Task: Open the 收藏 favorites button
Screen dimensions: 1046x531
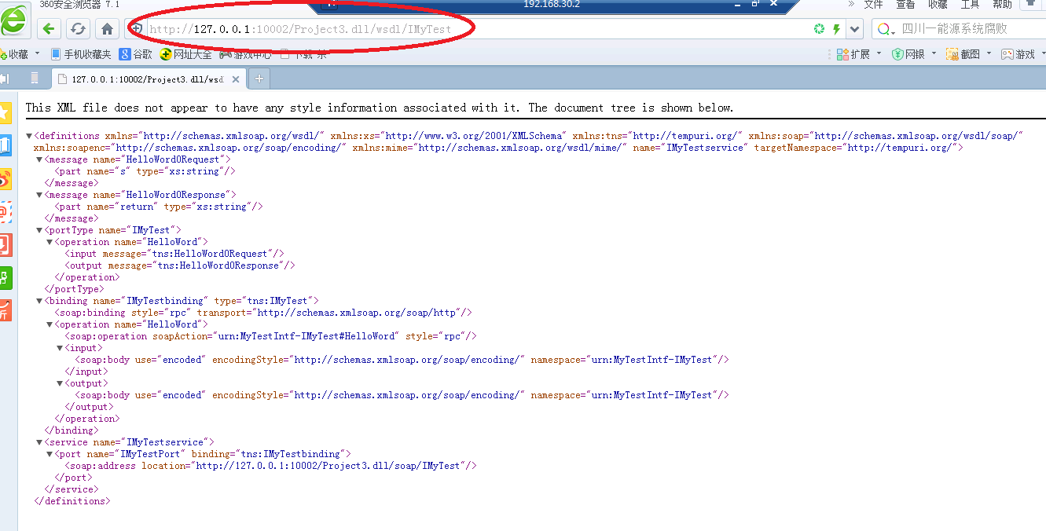Action: pos(13,54)
